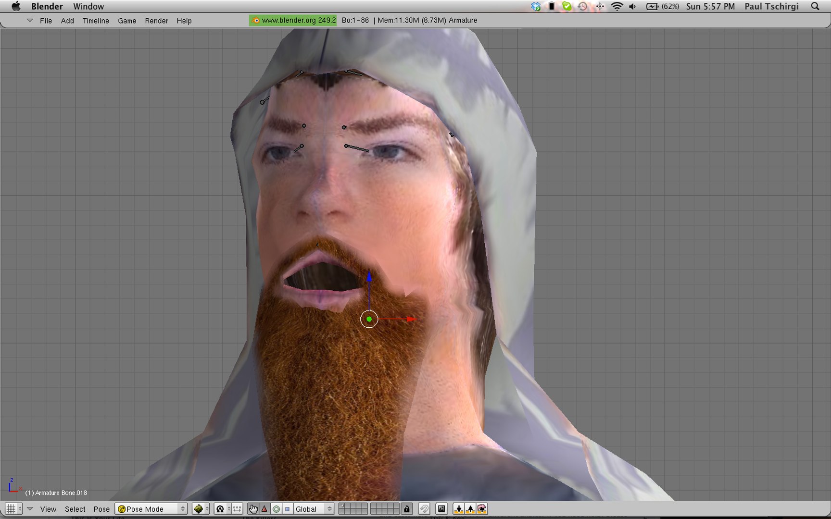Click the Armature Bone.018 label text

coord(56,493)
